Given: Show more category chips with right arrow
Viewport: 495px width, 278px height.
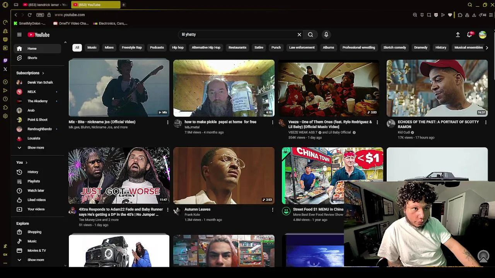Looking at the screenshot, I should click(x=486, y=47).
